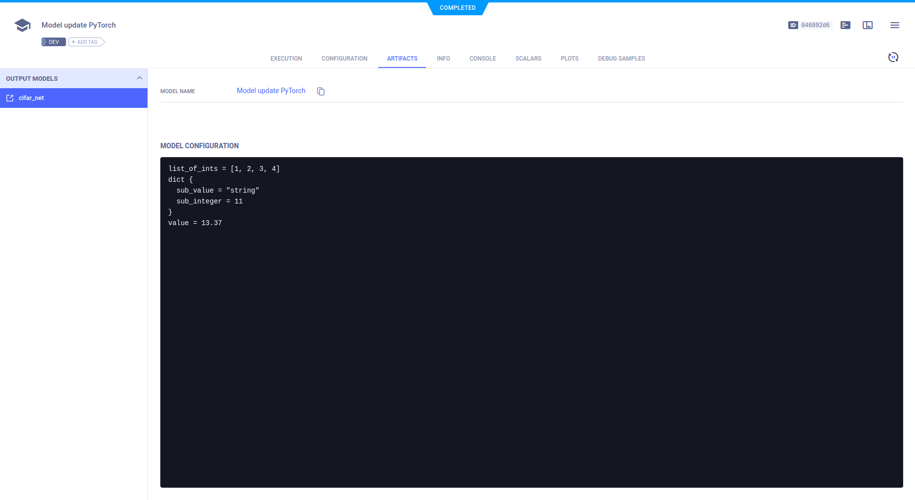Click the project graduation cap icon
This screenshot has height=500, width=915.
(x=22, y=25)
